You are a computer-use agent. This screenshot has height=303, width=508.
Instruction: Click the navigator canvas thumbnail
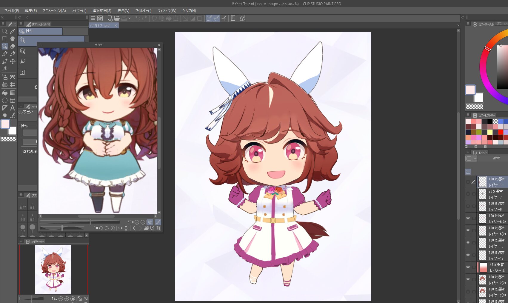pyautogui.click(x=53, y=269)
